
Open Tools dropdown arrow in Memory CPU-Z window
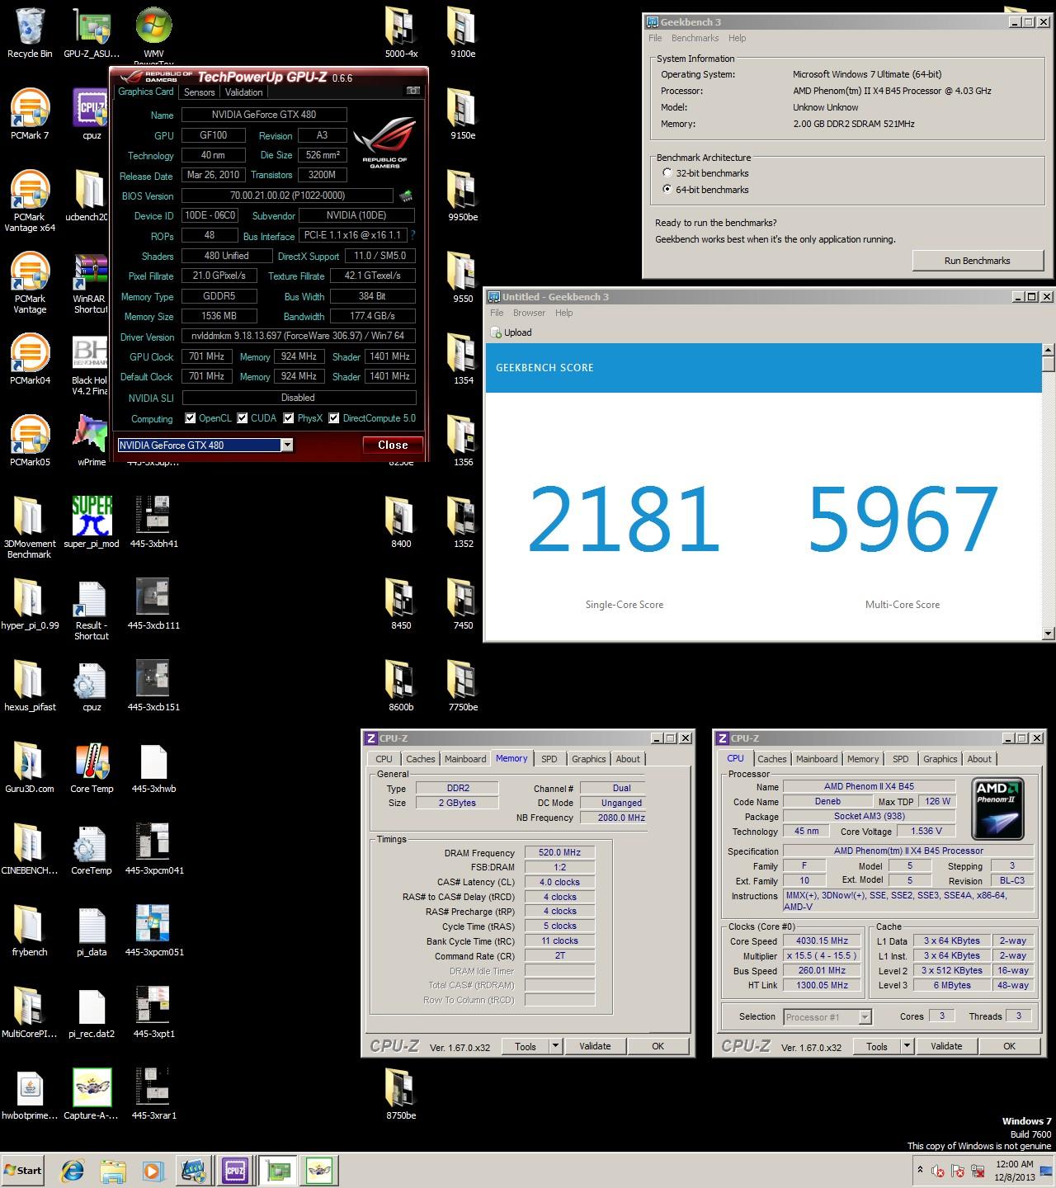click(556, 1046)
